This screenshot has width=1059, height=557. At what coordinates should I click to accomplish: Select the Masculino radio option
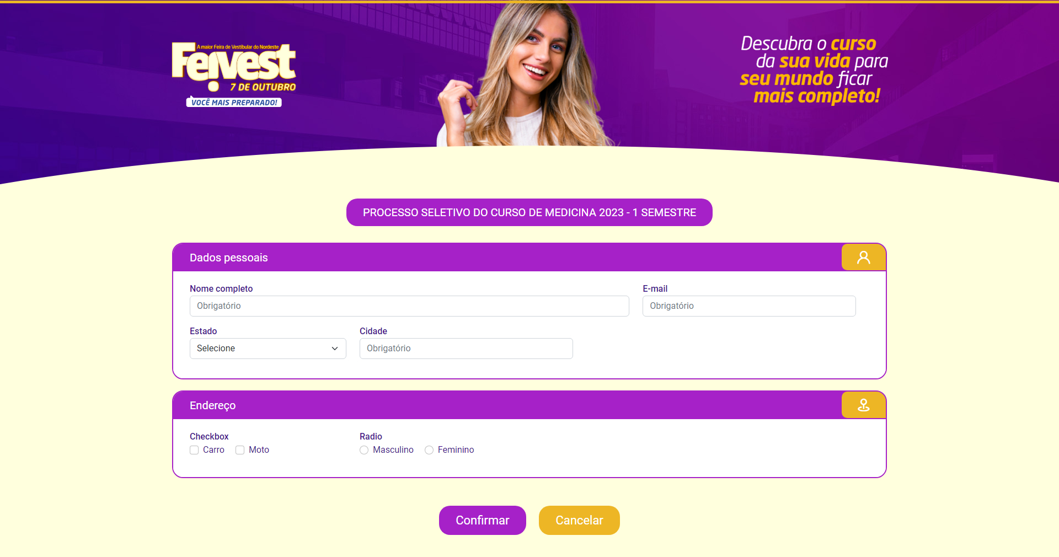(x=364, y=450)
